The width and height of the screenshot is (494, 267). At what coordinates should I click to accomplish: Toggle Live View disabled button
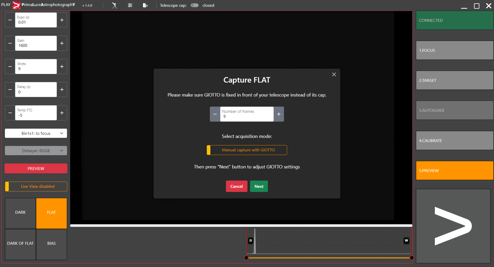36,186
